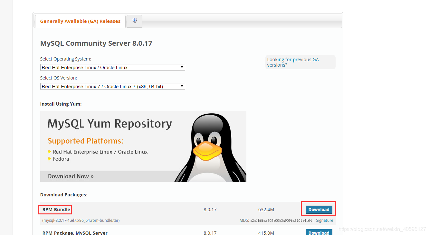Select the 415.0M size value
This screenshot has width=429, height=235.
(266, 233)
